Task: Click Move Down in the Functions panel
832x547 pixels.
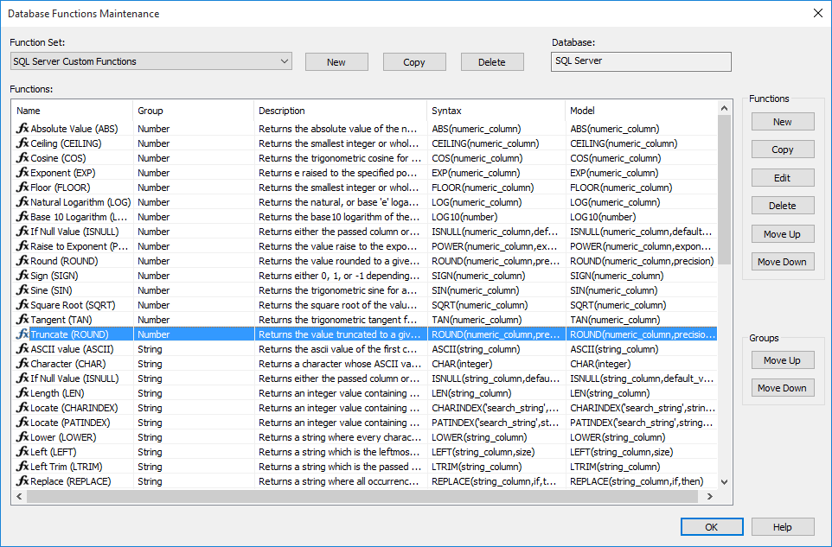Action: 783,262
